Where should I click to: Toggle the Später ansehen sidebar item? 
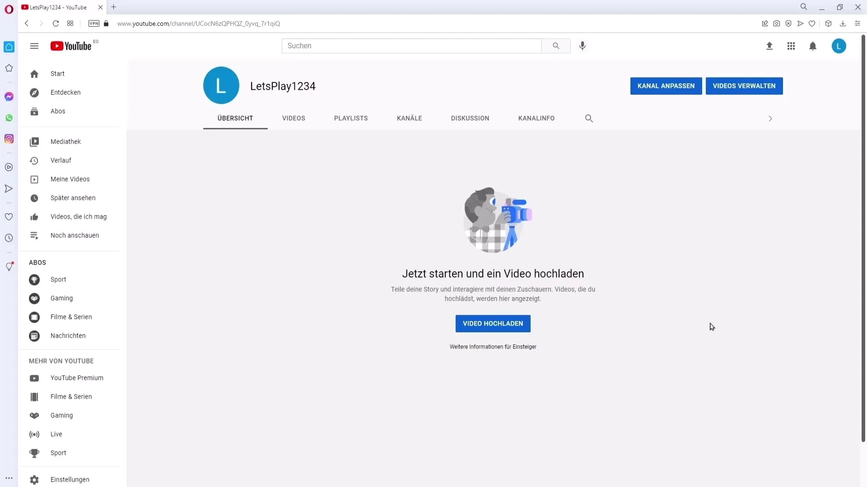(x=73, y=198)
